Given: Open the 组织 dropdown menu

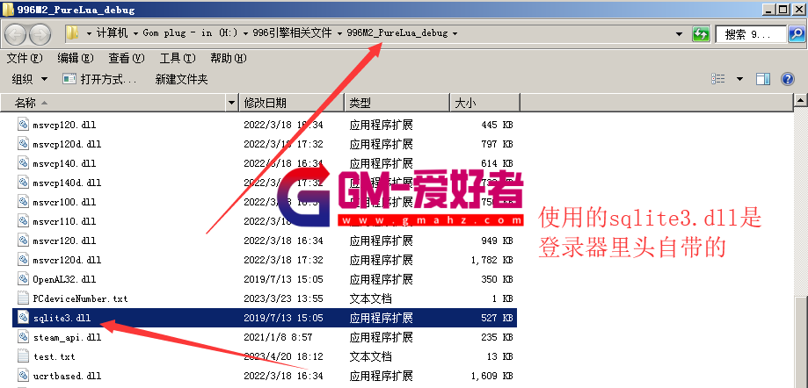Looking at the screenshot, I should pos(29,79).
